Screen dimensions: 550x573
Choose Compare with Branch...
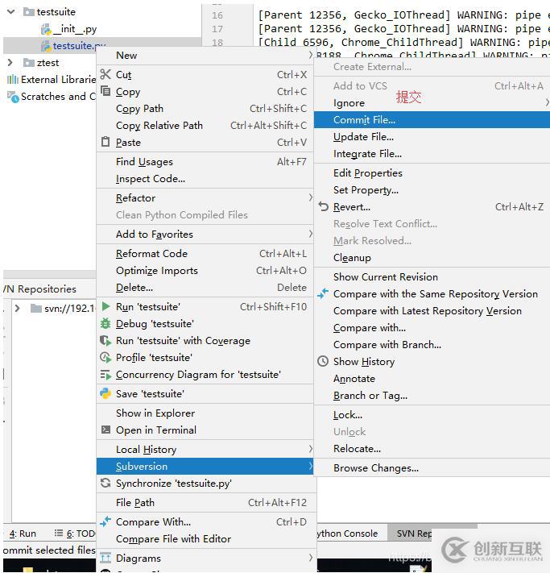click(432, 345)
